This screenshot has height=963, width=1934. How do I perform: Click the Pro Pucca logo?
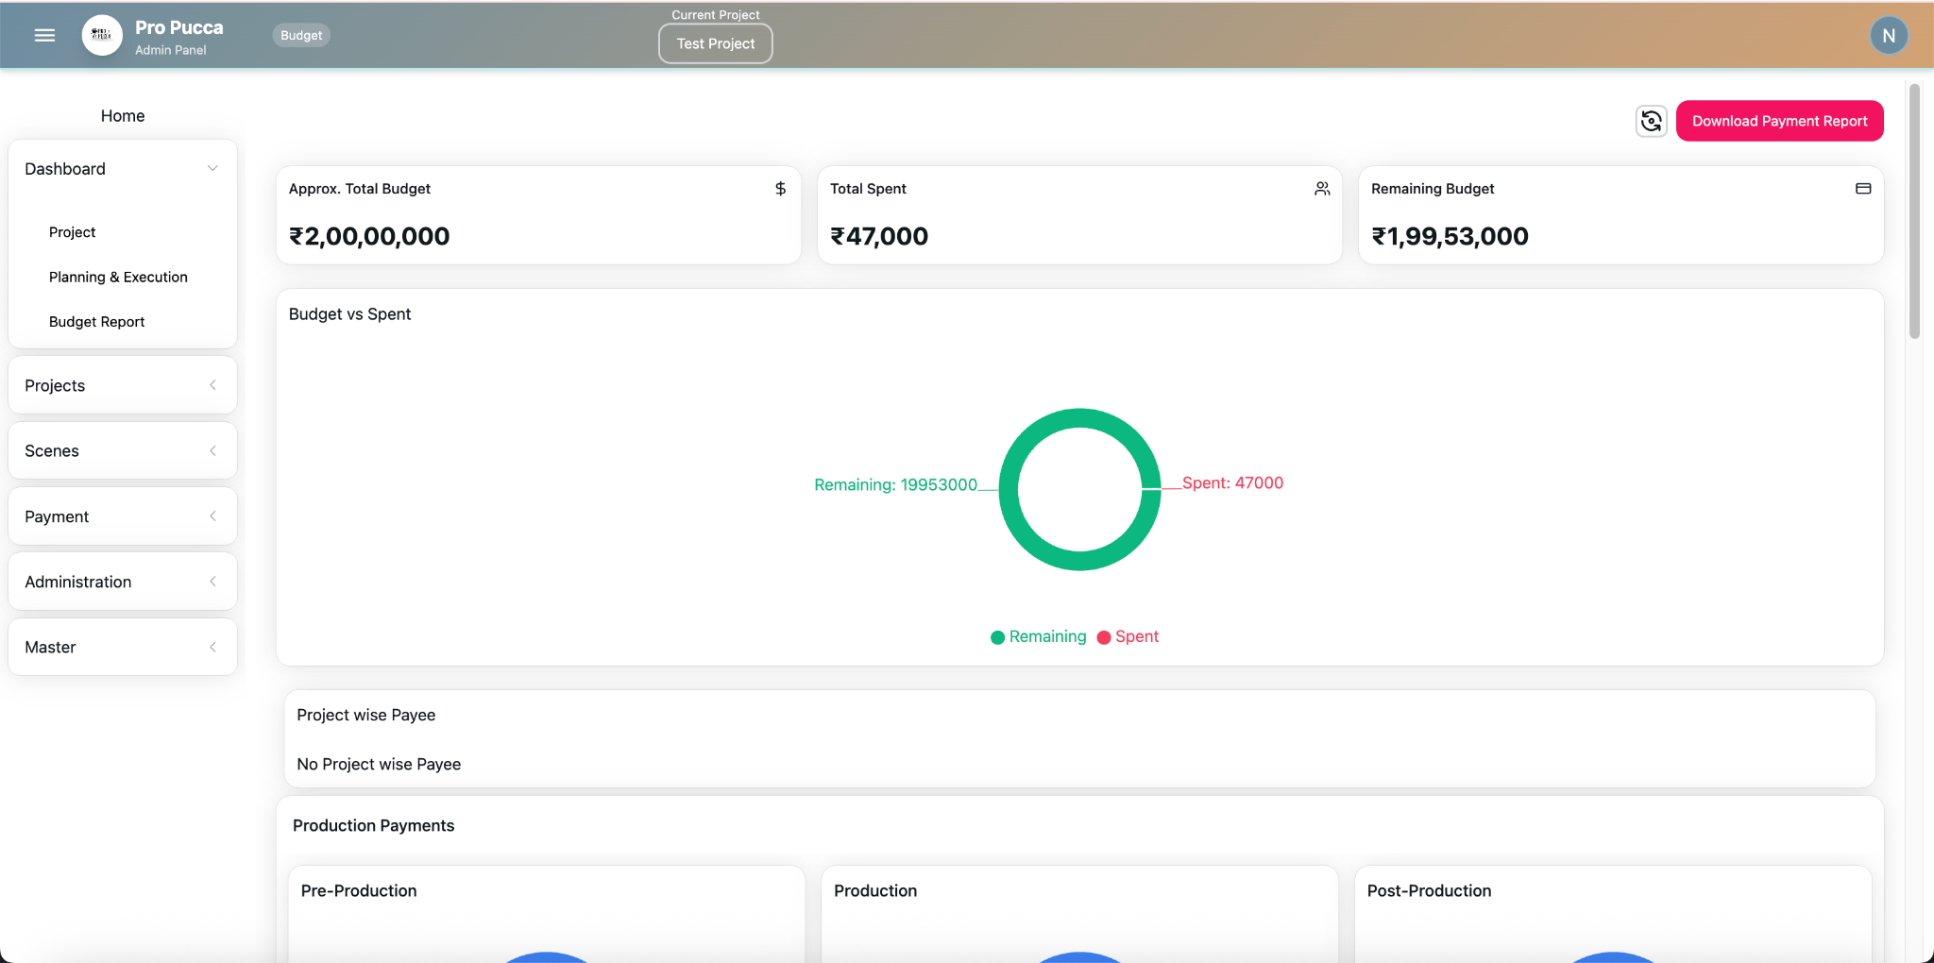[x=102, y=36]
